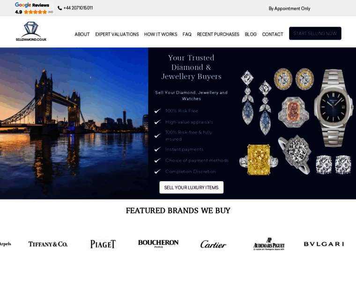Go to the How It Works page
356x281 pixels.
click(161, 34)
